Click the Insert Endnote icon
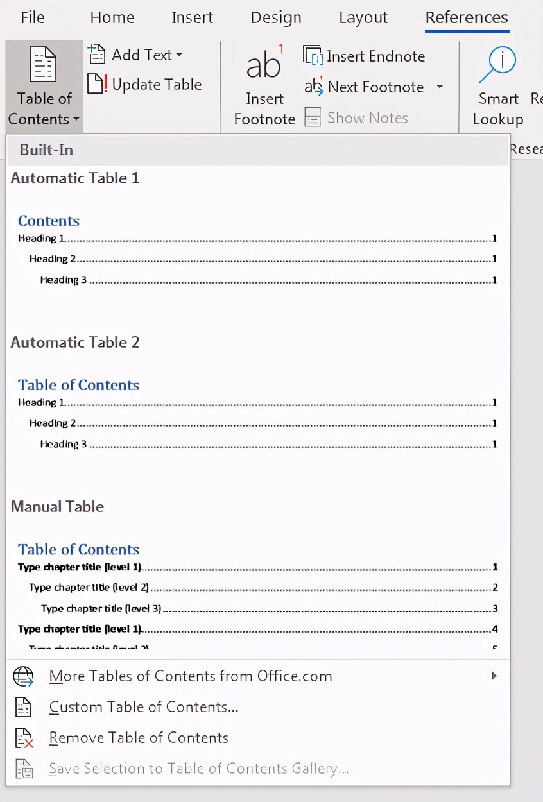Image resolution: width=543 pixels, height=802 pixels. coord(313,56)
